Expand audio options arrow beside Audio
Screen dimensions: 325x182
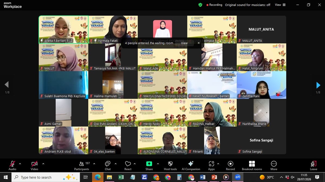(x=20, y=163)
